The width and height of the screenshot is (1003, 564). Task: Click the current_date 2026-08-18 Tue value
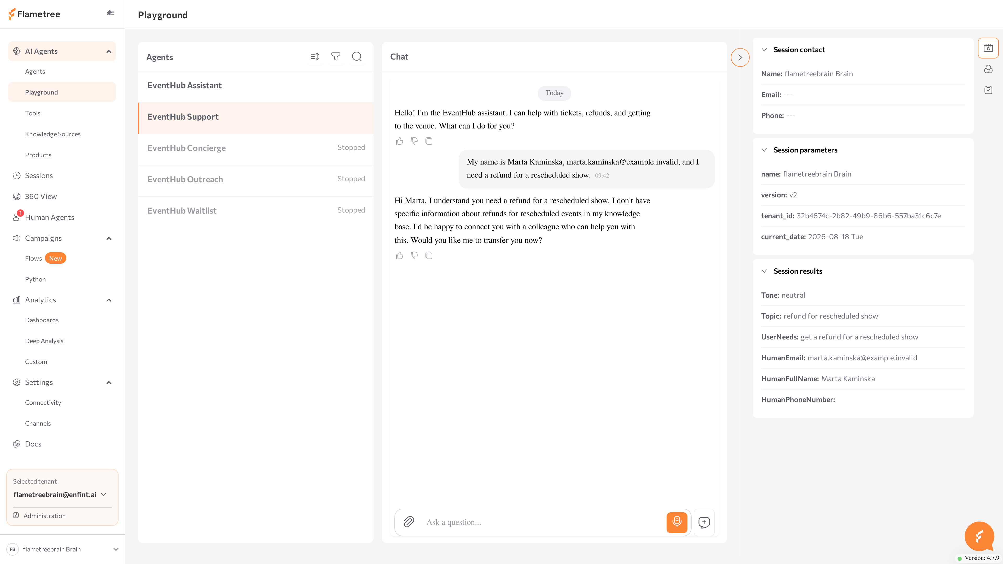coord(835,237)
